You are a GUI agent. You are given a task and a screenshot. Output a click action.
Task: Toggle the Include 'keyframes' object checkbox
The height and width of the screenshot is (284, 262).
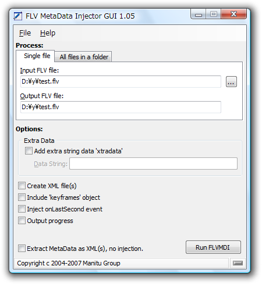pyautogui.click(x=22, y=197)
